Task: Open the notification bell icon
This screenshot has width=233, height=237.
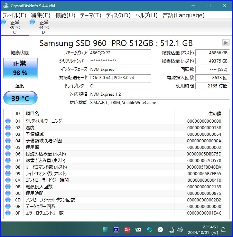Action: (223, 230)
